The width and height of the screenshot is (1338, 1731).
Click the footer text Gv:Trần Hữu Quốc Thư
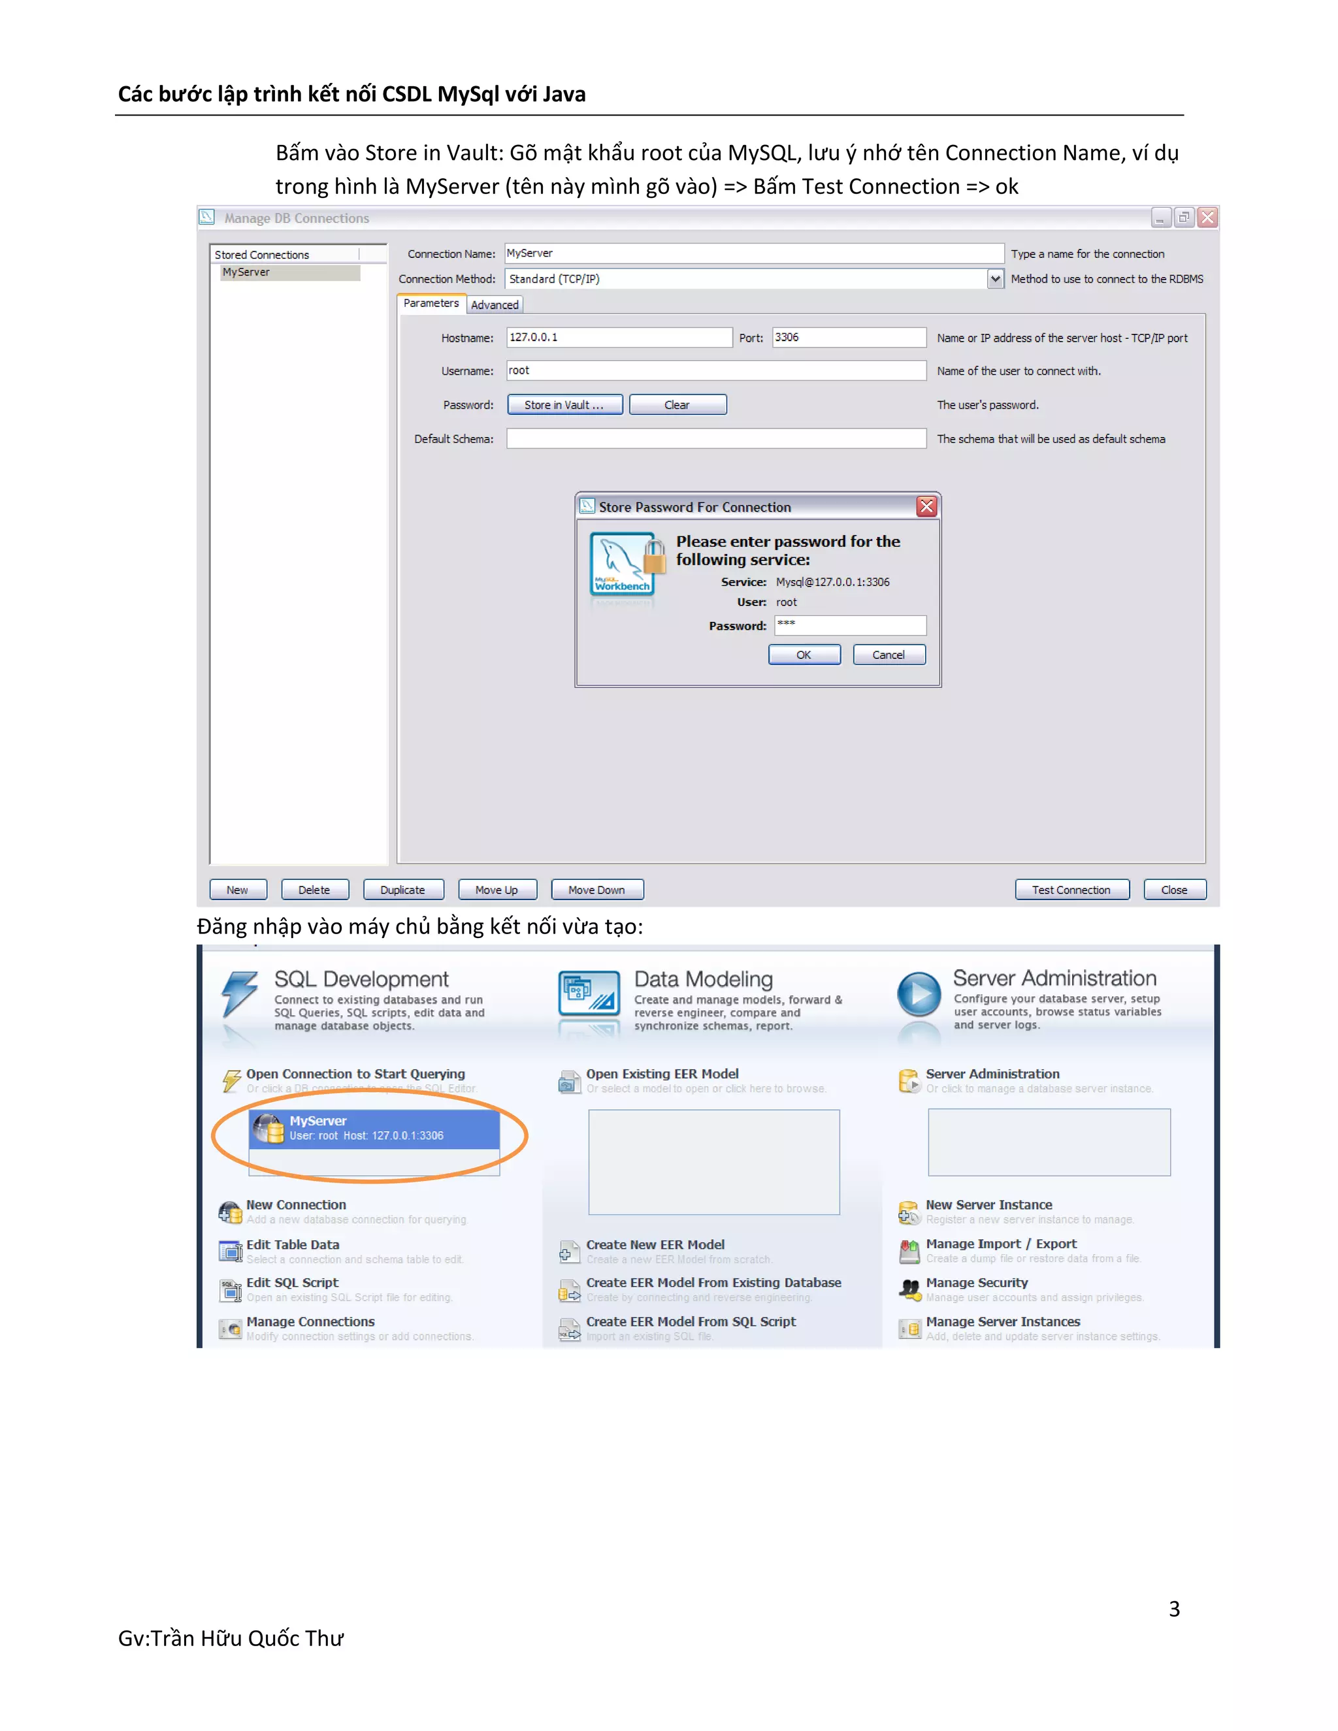(231, 1638)
